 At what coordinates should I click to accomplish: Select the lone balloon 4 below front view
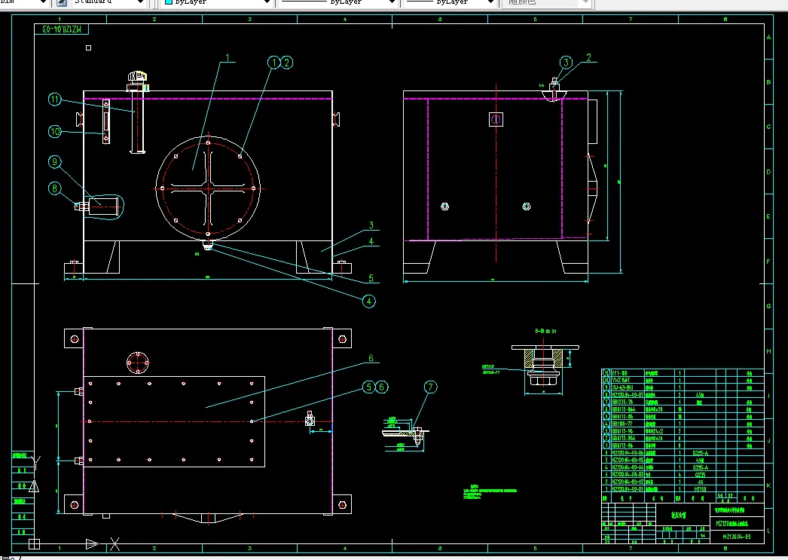point(369,301)
